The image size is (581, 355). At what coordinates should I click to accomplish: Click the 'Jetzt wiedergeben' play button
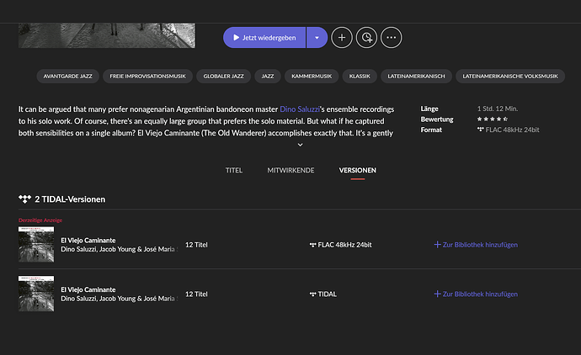[x=264, y=37]
